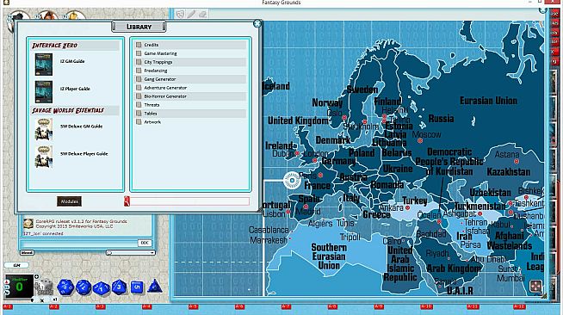Roll the blue d10 die
Image resolution: width=563 pixels, height=315 pixels.
[x=102, y=288]
